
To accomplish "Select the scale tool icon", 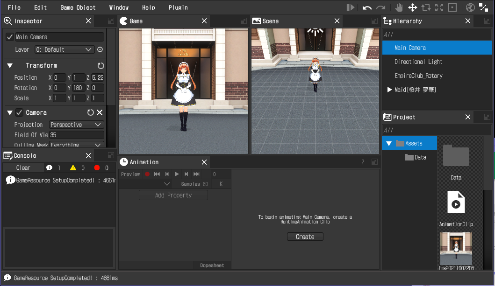I will coord(439,7).
